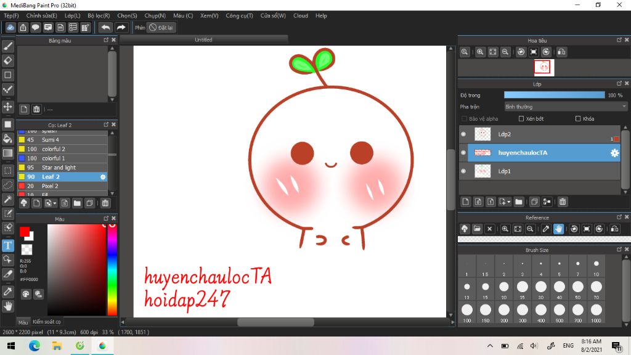Open the Help menu
This screenshot has height=355, width=631.
[321, 15]
